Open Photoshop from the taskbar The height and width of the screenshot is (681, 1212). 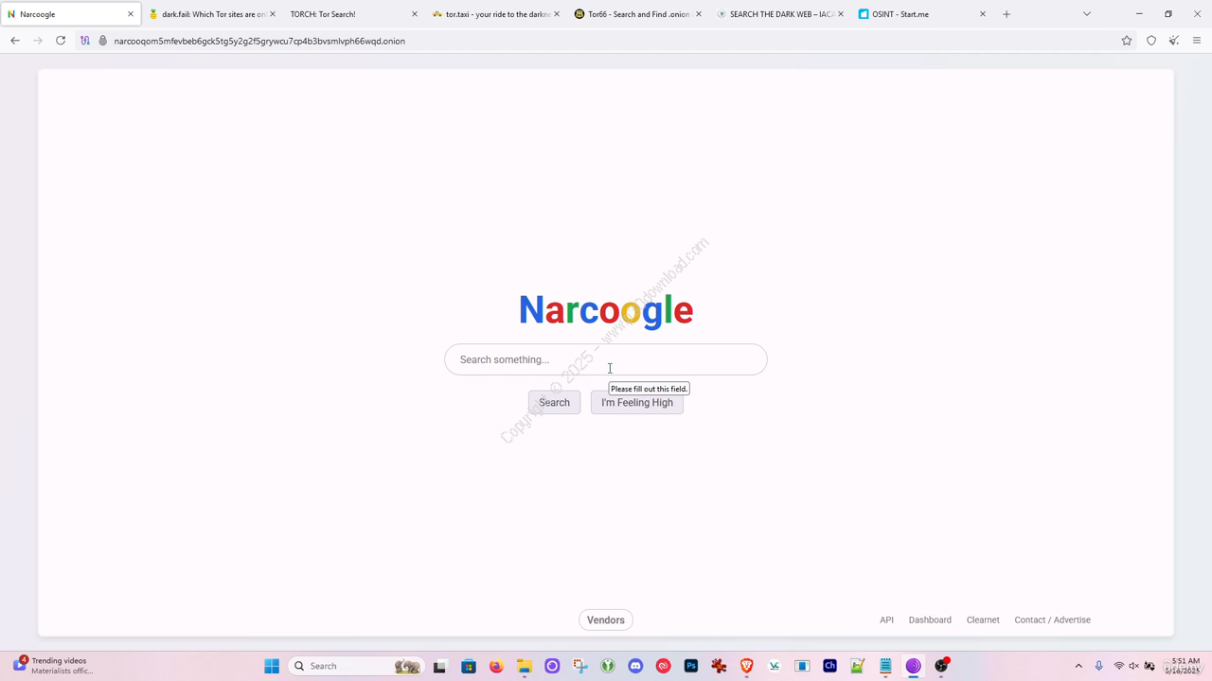pos(691,666)
